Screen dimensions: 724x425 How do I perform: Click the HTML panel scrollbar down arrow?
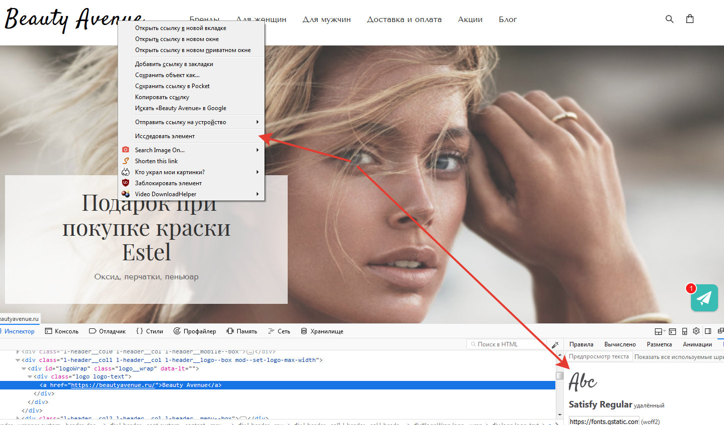click(559, 414)
